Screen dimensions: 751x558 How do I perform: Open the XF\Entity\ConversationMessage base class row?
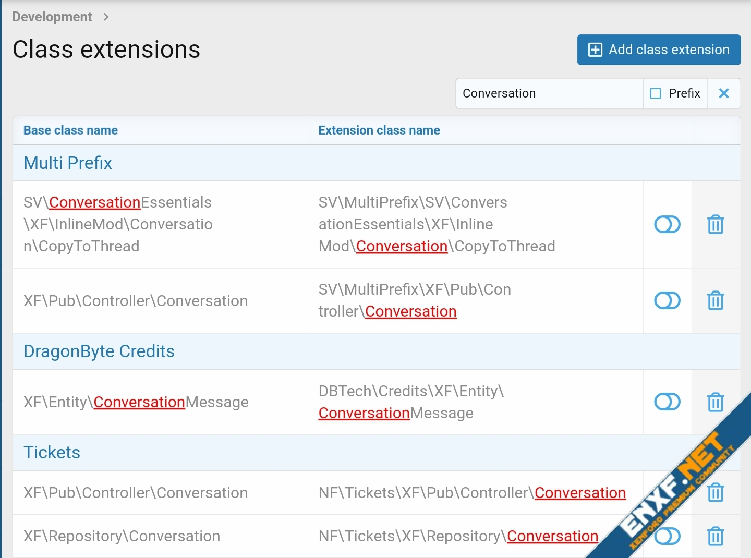(x=136, y=402)
